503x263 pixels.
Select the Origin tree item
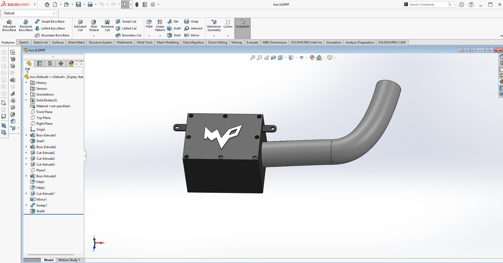click(x=38, y=130)
